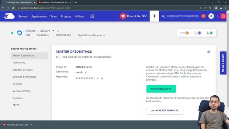Click Need a hand? side tab
229x129 pixels.
[x=223, y=63]
